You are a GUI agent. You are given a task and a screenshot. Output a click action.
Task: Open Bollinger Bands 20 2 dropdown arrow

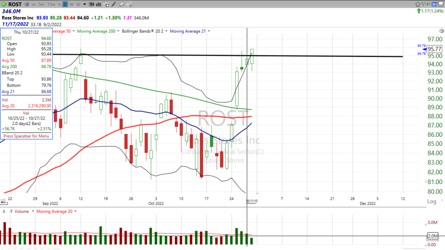166,31
